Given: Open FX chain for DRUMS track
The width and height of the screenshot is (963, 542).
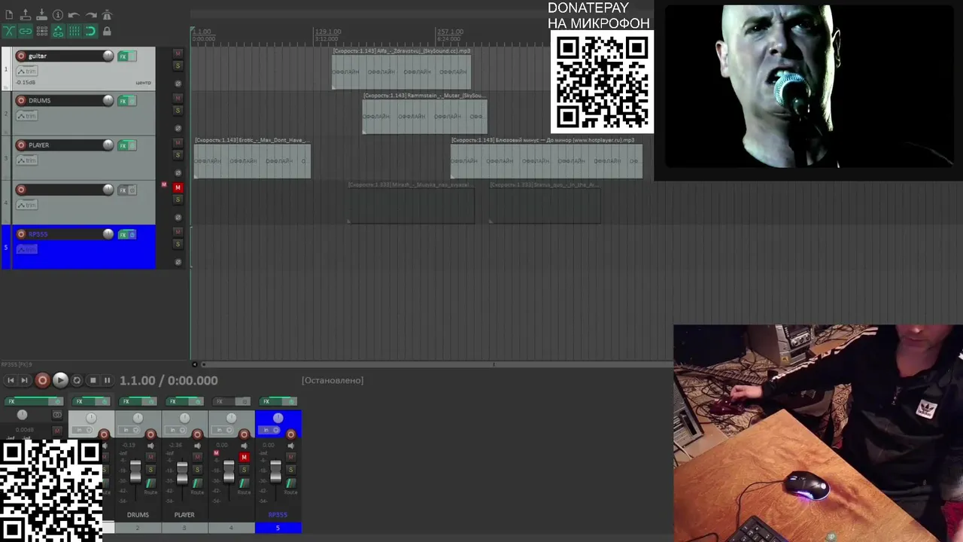Looking at the screenshot, I should tap(123, 101).
